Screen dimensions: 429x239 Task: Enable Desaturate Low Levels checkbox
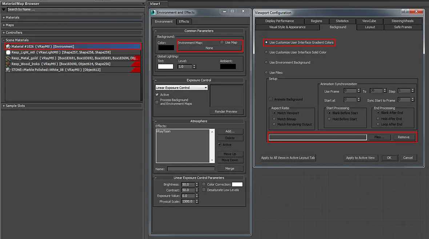204,190
